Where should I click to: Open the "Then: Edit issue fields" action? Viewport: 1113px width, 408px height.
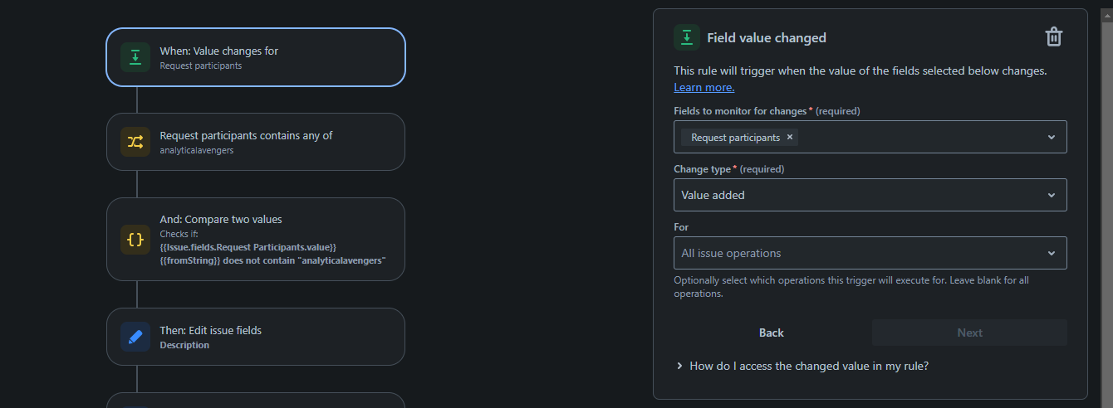(256, 337)
